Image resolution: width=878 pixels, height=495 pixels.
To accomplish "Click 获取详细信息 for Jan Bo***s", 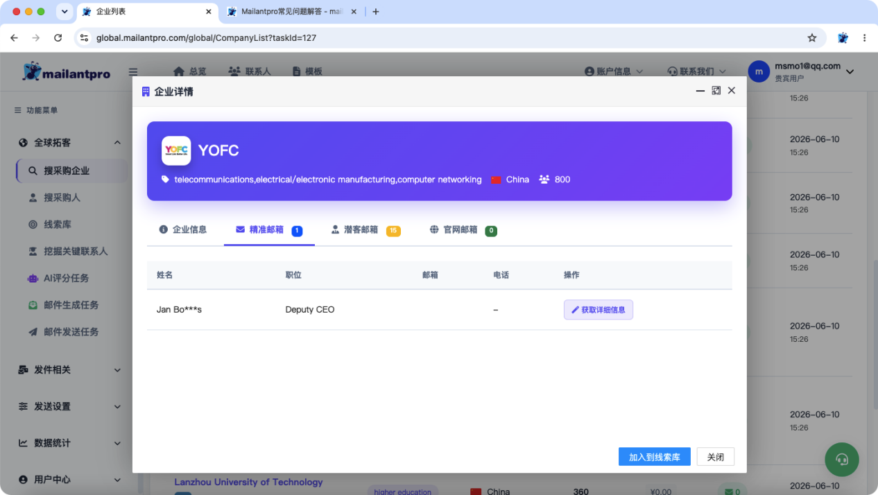I will 598,310.
